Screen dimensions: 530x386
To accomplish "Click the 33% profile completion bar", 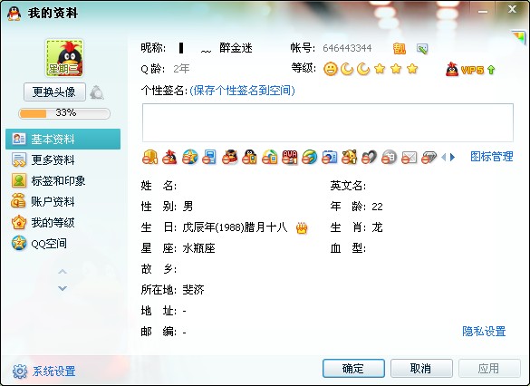I will click(x=64, y=113).
